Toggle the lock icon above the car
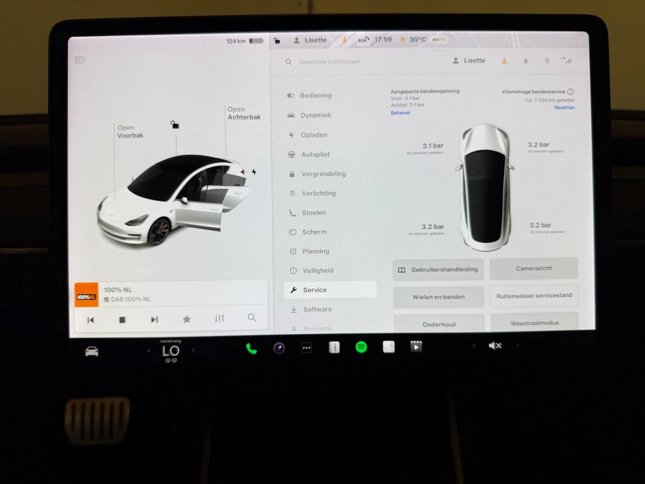Viewport: 645px width, 484px height. click(175, 125)
